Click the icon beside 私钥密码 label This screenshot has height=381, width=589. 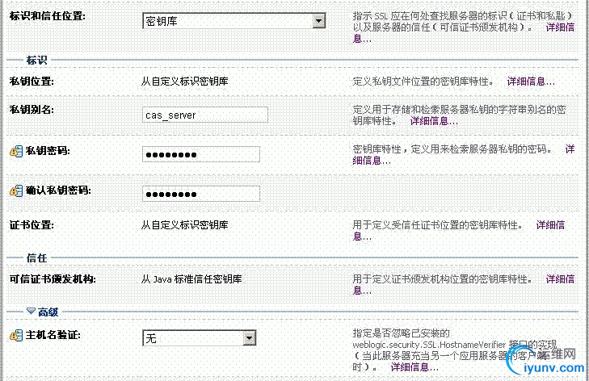[x=16, y=151]
